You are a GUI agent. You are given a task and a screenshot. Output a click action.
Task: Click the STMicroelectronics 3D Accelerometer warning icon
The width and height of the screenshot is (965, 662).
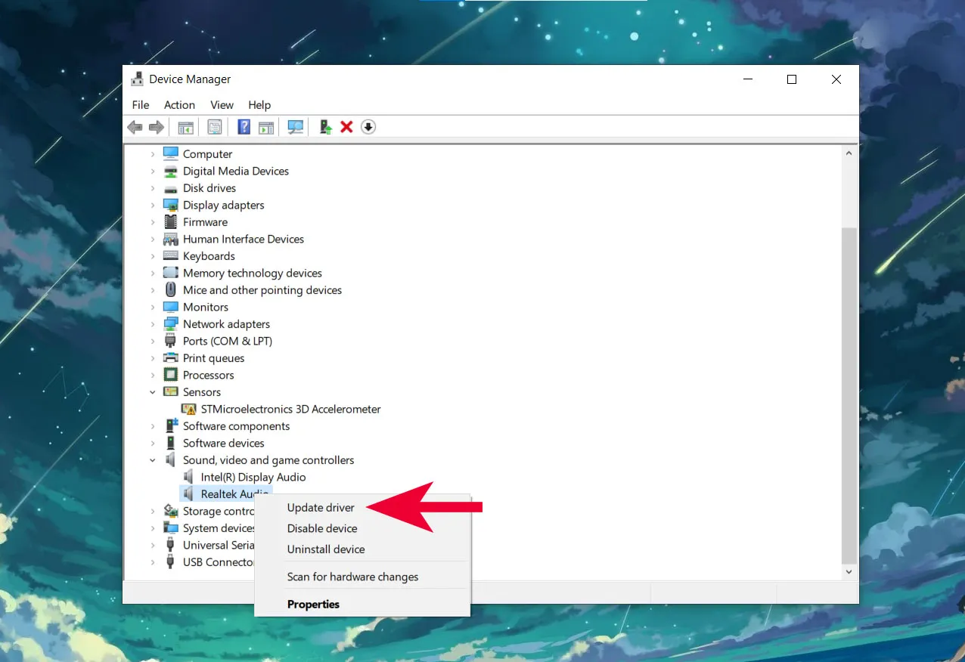[x=189, y=409]
